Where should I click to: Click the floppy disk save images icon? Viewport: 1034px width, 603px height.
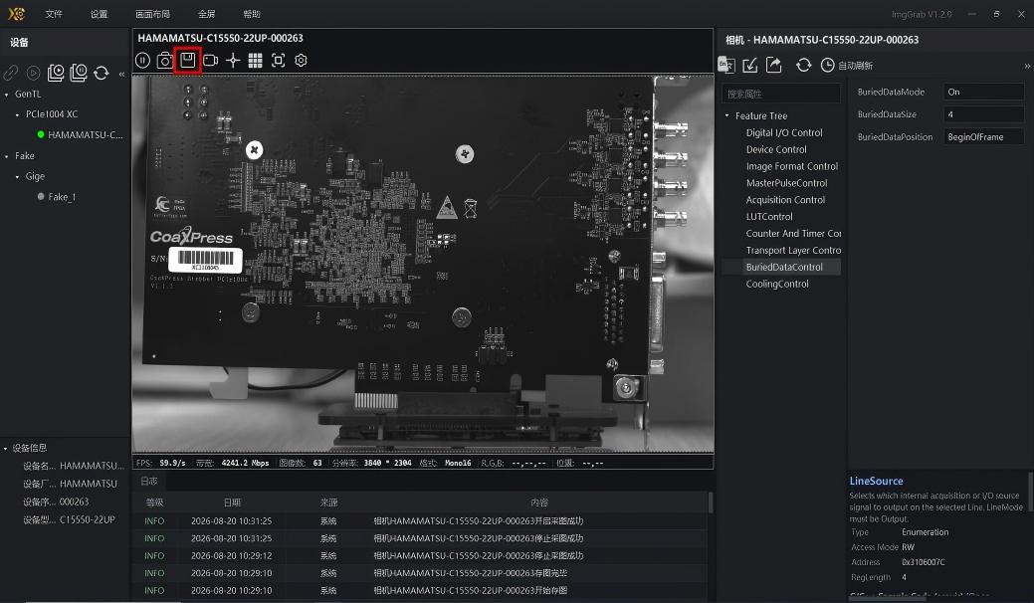point(188,60)
